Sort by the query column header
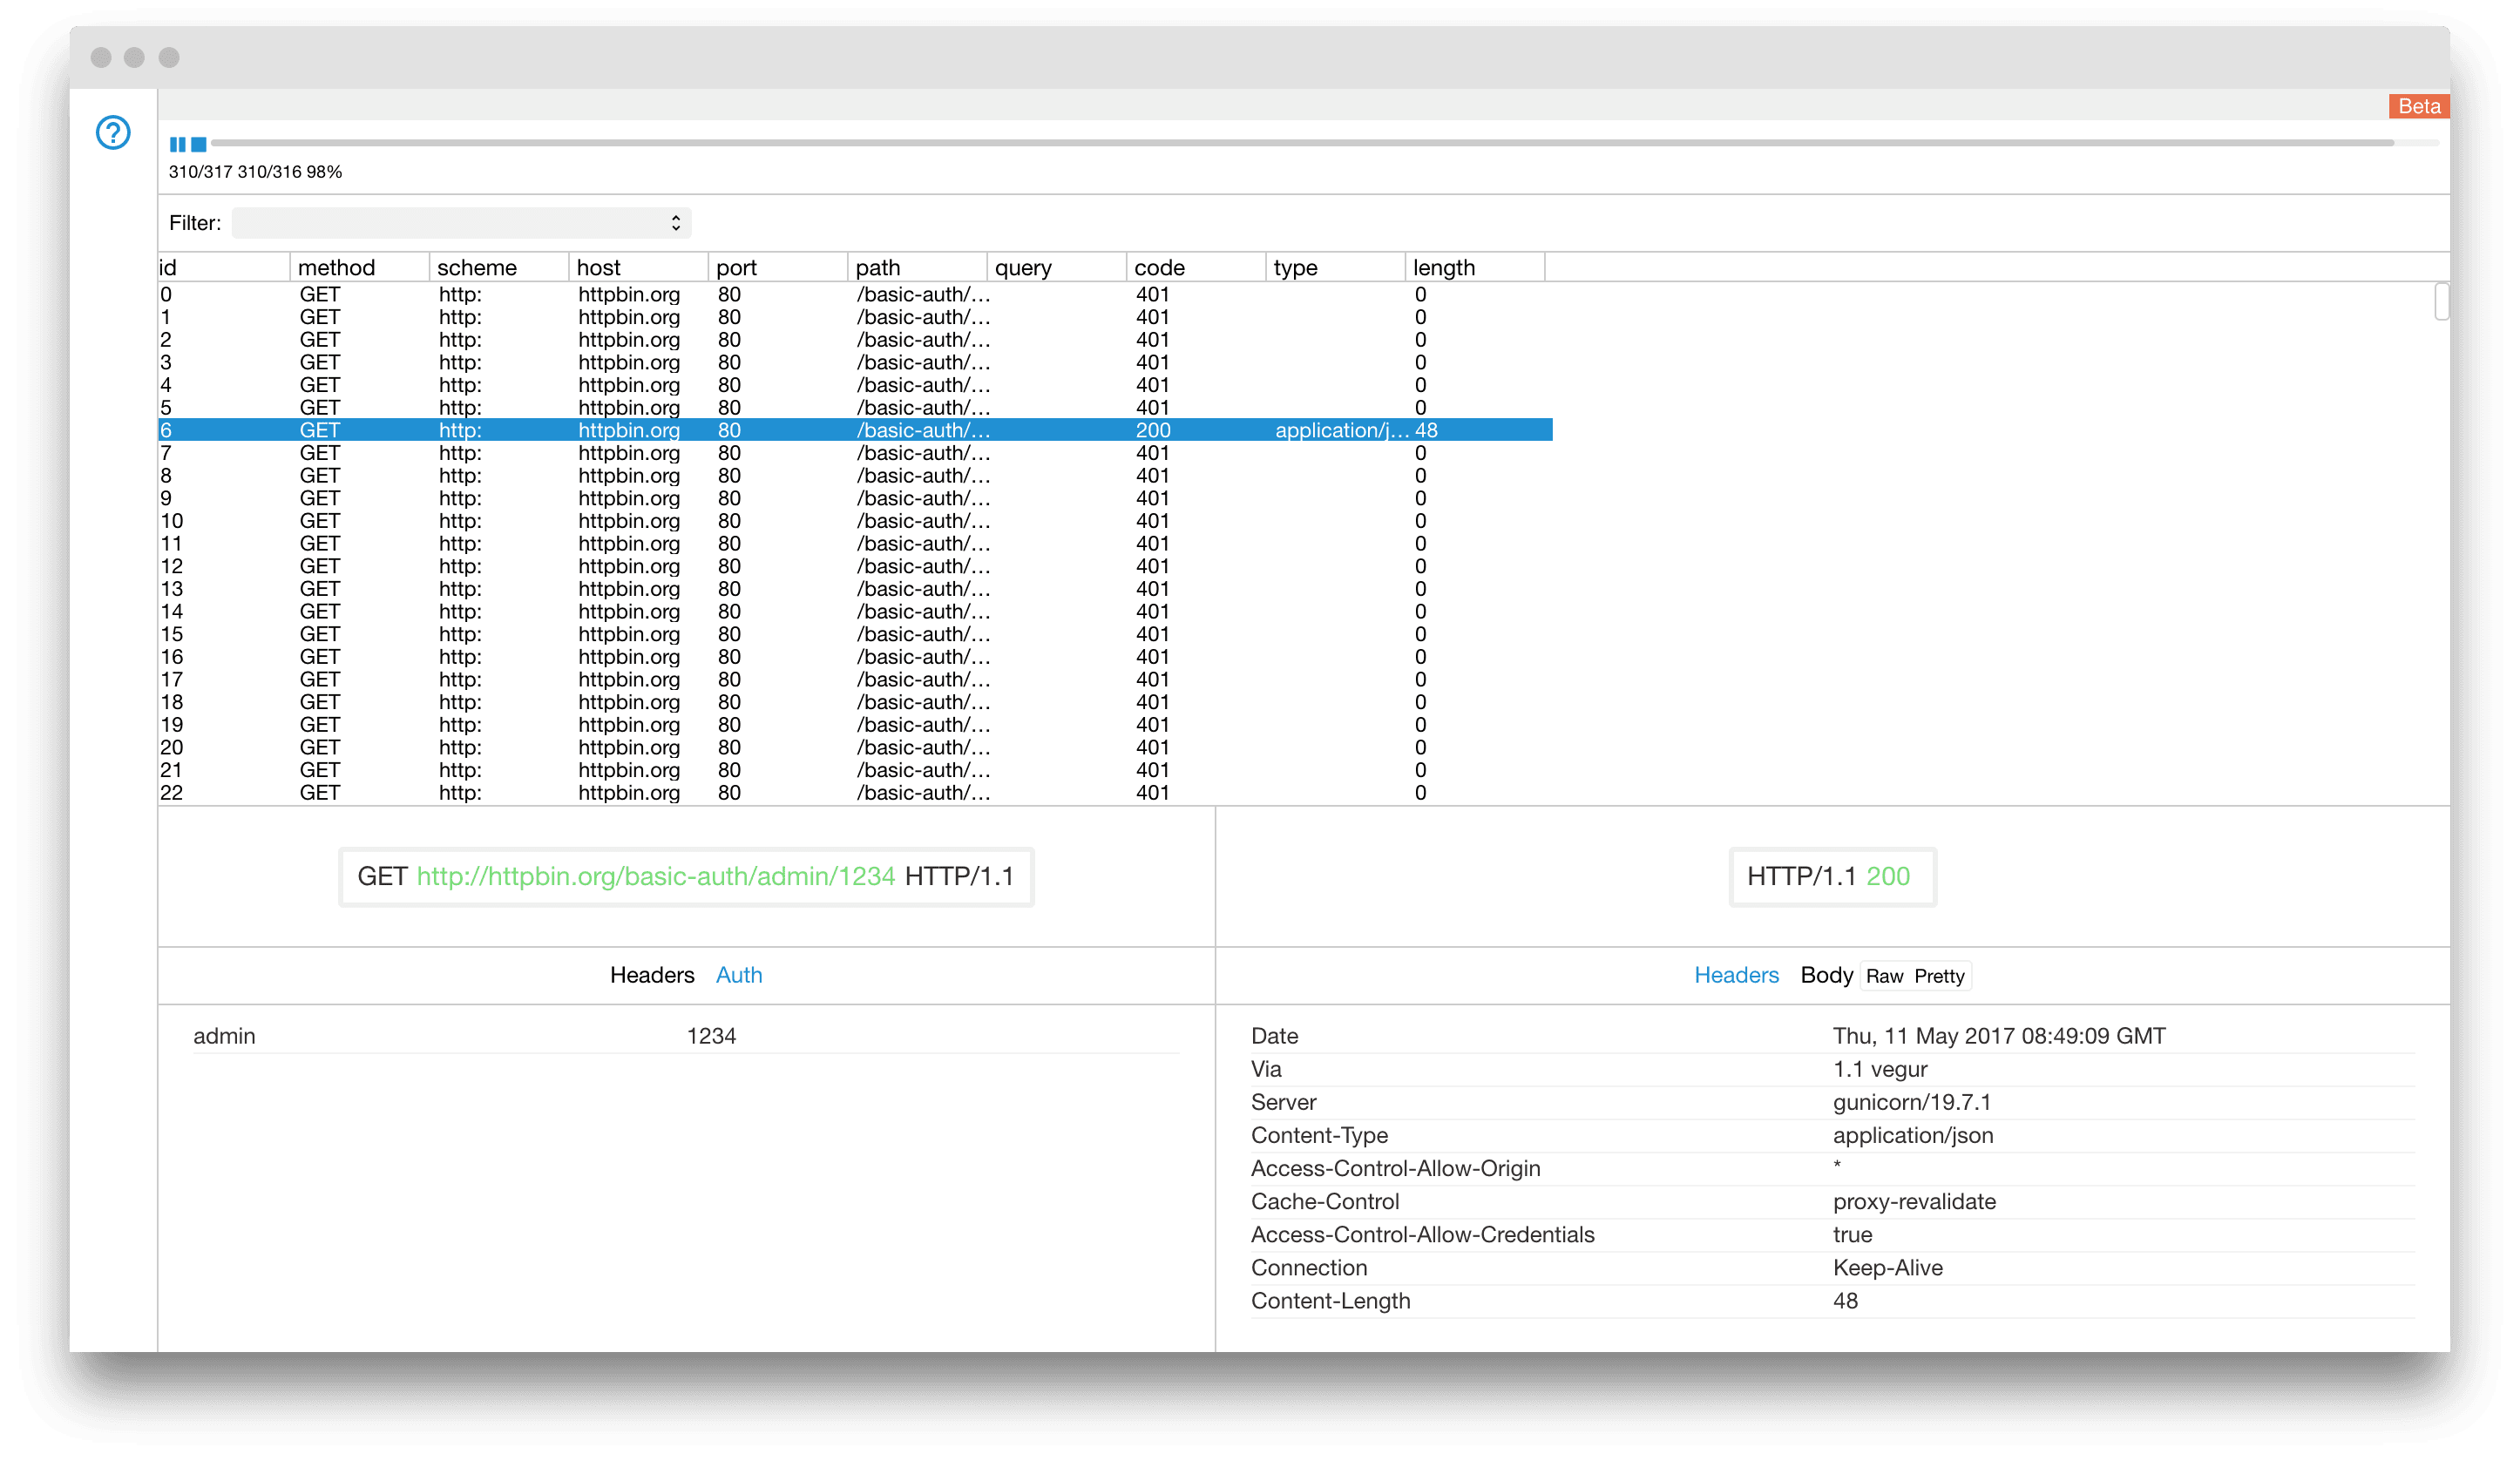This screenshot has height=1474, width=2520. click(x=1056, y=267)
